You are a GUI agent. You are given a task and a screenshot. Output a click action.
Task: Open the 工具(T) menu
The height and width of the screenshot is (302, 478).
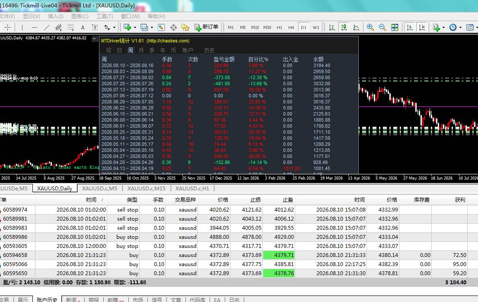coord(105,16)
